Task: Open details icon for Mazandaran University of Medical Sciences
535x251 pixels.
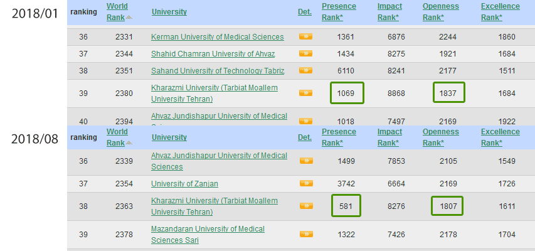Action: tap(306, 234)
